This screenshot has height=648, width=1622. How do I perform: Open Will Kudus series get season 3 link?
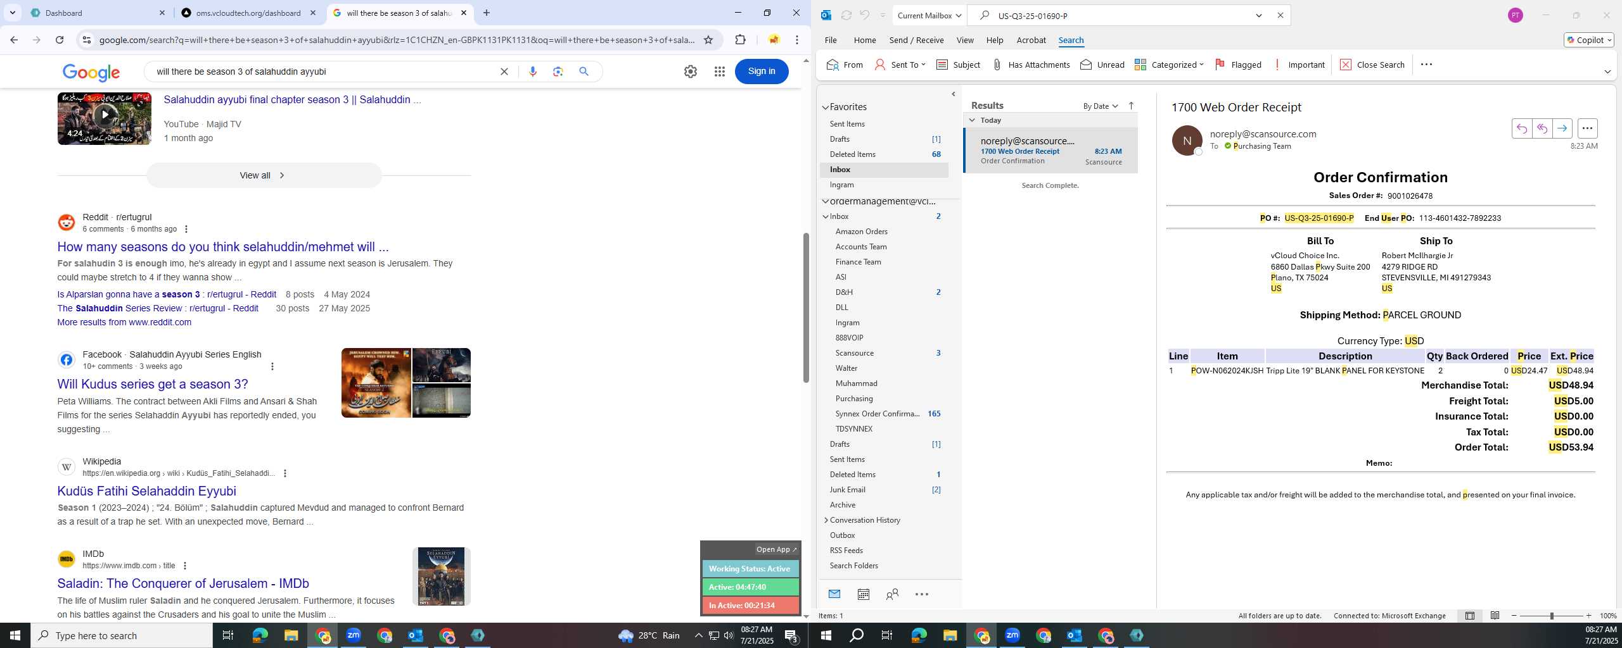pyautogui.click(x=153, y=384)
